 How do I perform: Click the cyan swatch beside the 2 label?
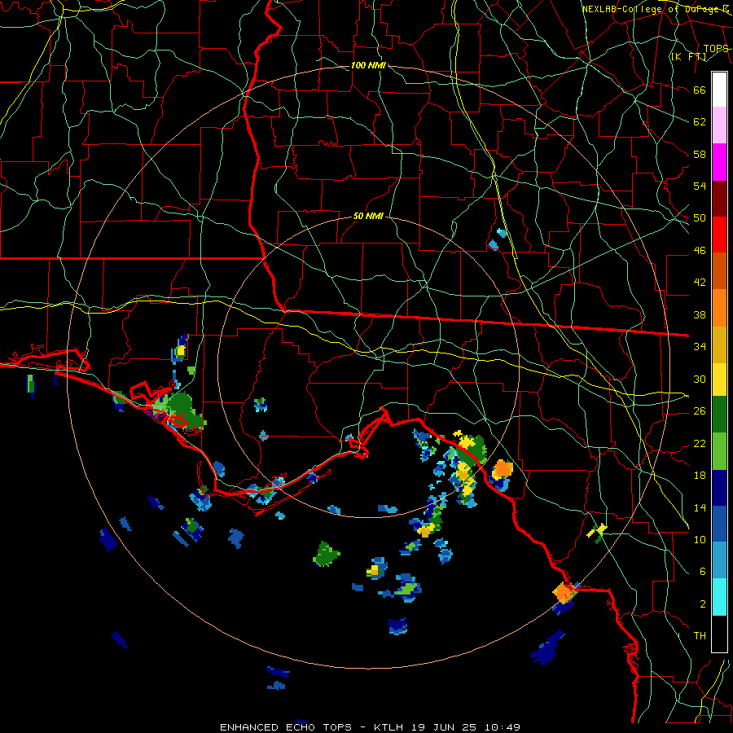coord(719,597)
